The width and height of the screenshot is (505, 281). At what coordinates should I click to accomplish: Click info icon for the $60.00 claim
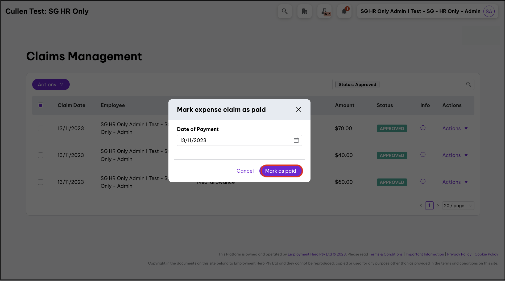click(x=423, y=181)
